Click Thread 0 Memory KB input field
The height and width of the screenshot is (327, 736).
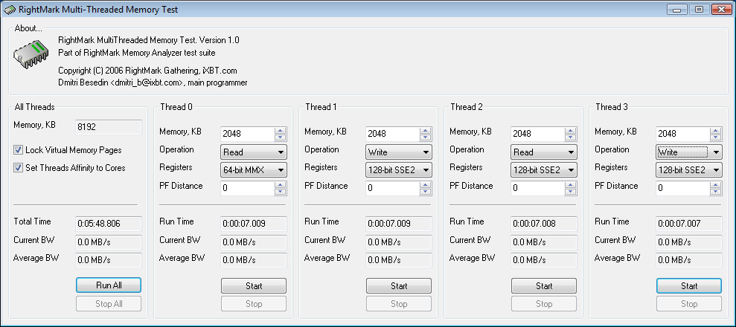pos(247,134)
